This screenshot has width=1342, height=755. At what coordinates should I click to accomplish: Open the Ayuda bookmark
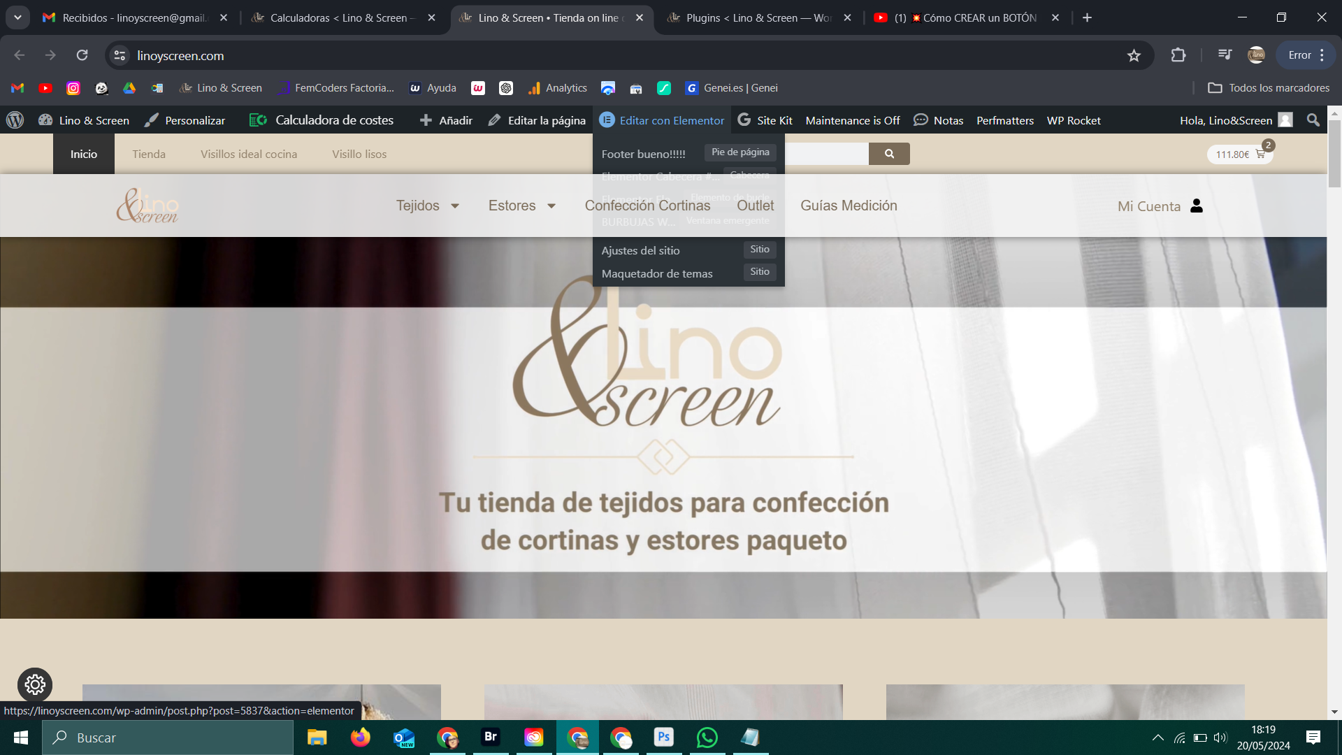(x=433, y=88)
